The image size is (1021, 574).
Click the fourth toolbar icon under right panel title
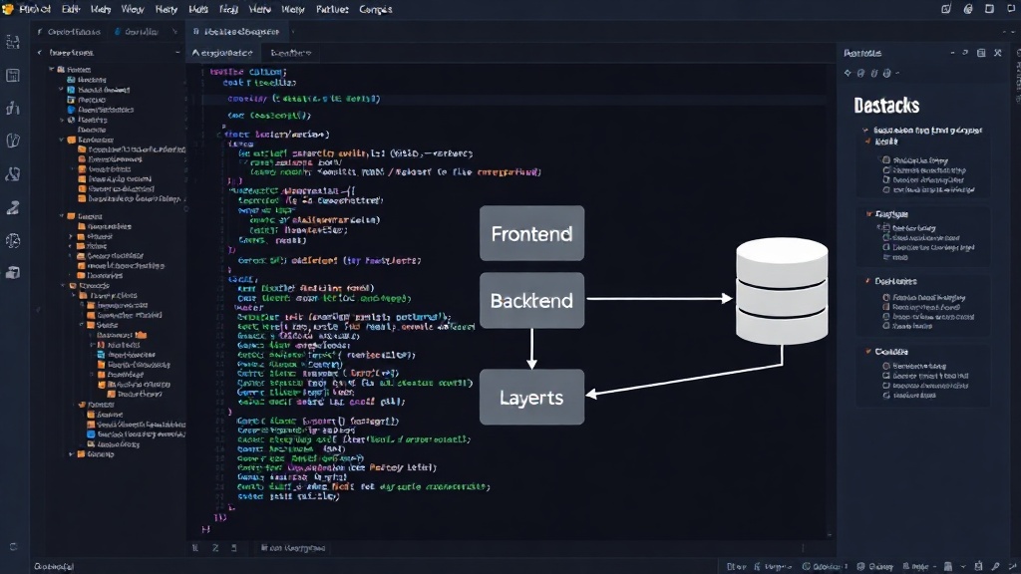(886, 73)
